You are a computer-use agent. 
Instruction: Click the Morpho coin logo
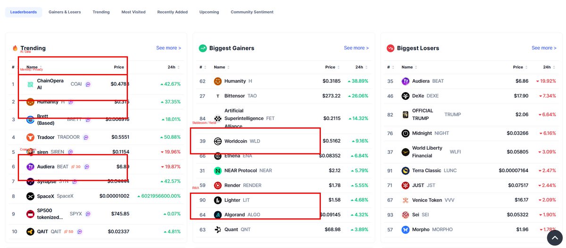pos(406,230)
